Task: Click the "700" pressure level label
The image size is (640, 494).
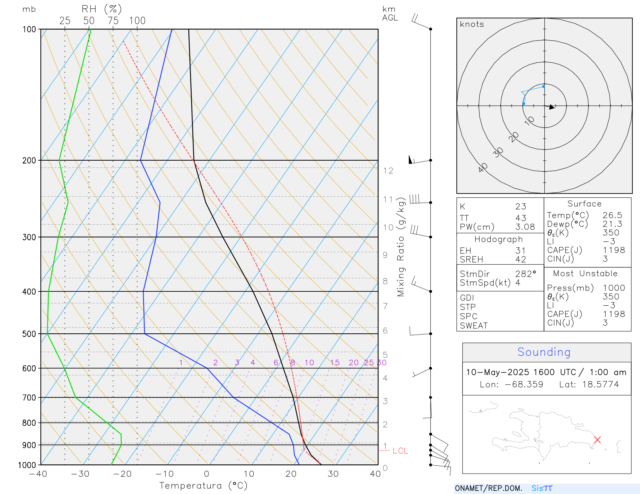Action: [29, 398]
